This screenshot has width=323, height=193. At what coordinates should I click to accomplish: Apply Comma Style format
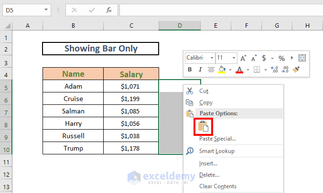coord(291,58)
